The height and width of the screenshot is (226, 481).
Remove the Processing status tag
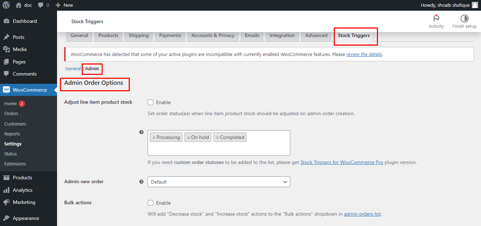point(154,138)
